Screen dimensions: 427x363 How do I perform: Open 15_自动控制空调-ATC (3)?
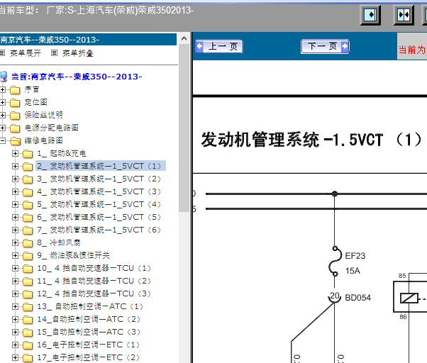[89, 332]
